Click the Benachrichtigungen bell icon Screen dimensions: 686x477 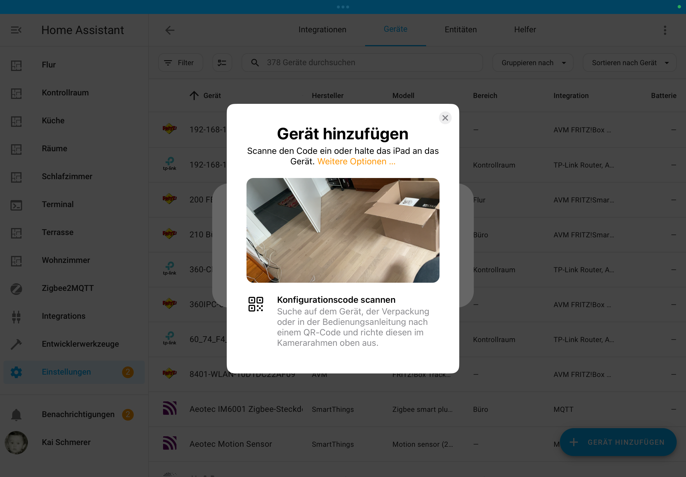[16, 414]
